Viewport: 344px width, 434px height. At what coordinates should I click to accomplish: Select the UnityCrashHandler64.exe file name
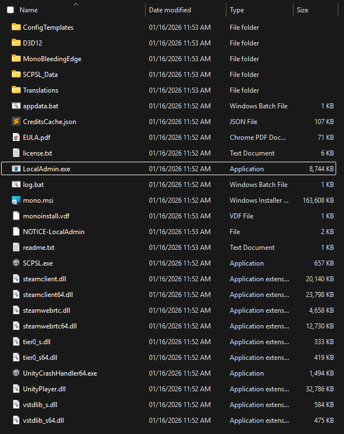(60, 373)
